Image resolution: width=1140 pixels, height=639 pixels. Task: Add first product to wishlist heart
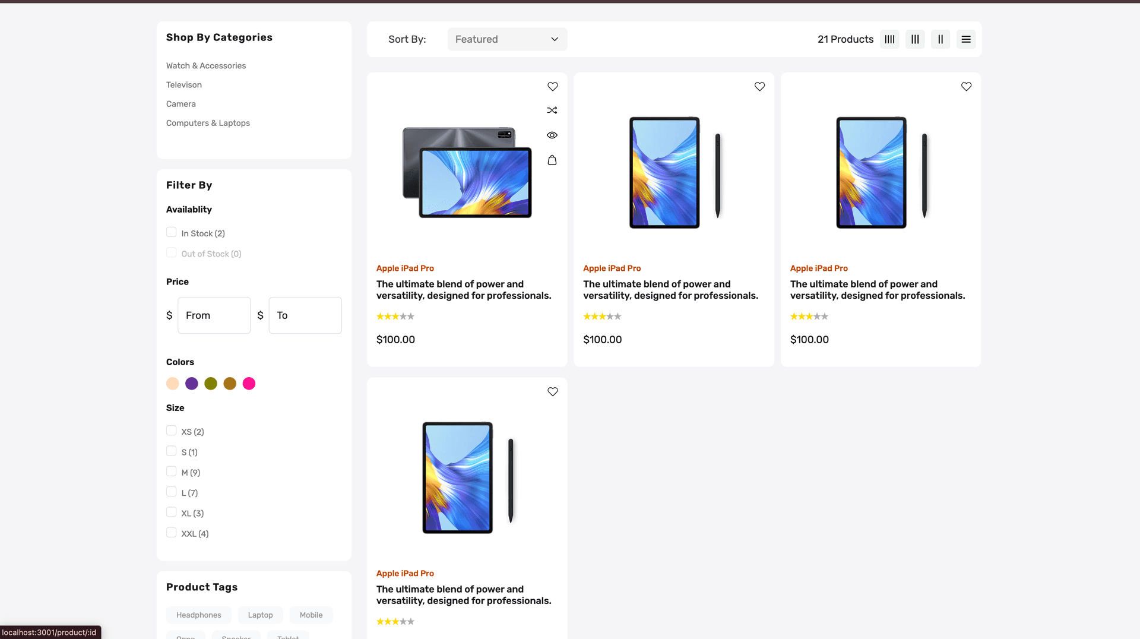[x=553, y=87]
